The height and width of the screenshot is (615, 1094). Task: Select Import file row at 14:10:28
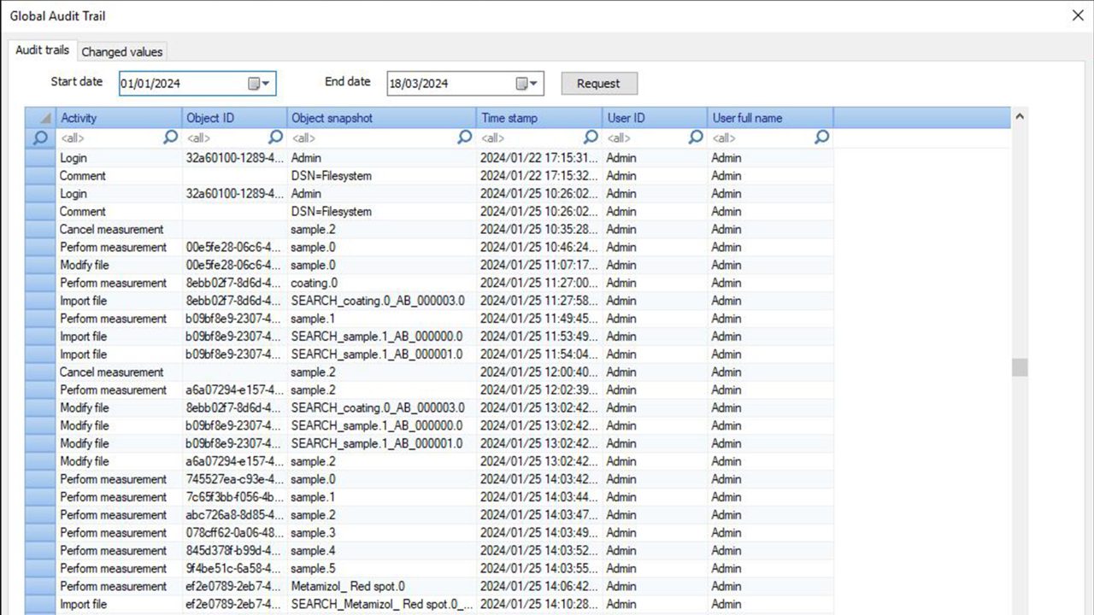click(x=429, y=605)
